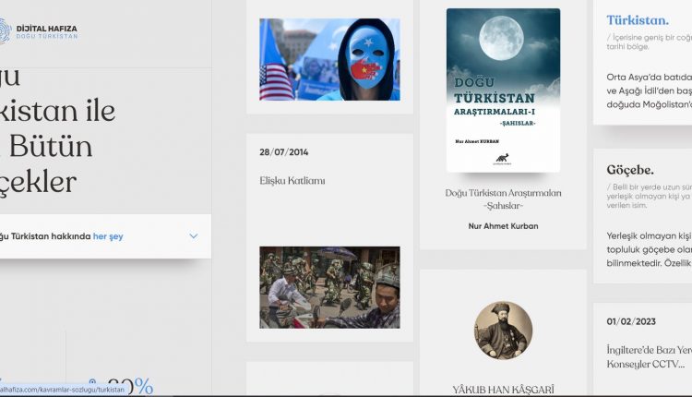Click the highlighted 'her şey' text
The image size is (692, 397).
point(108,236)
